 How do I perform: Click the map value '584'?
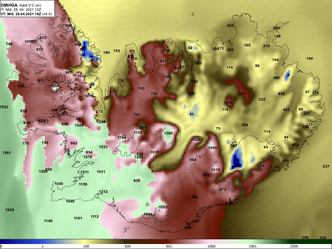(241, 93)
